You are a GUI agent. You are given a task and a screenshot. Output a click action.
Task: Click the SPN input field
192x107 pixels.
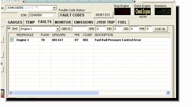101,29
